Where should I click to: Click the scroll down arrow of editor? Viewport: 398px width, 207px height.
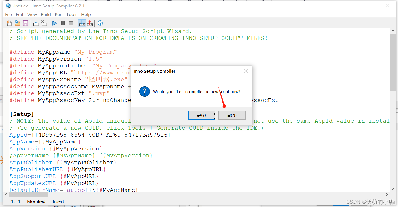393,189
